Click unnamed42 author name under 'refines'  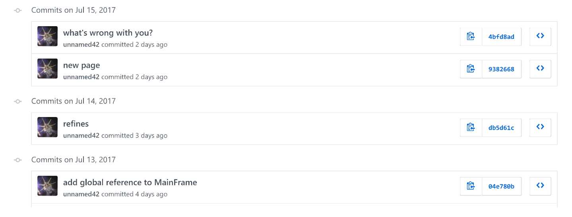(81, 136)
